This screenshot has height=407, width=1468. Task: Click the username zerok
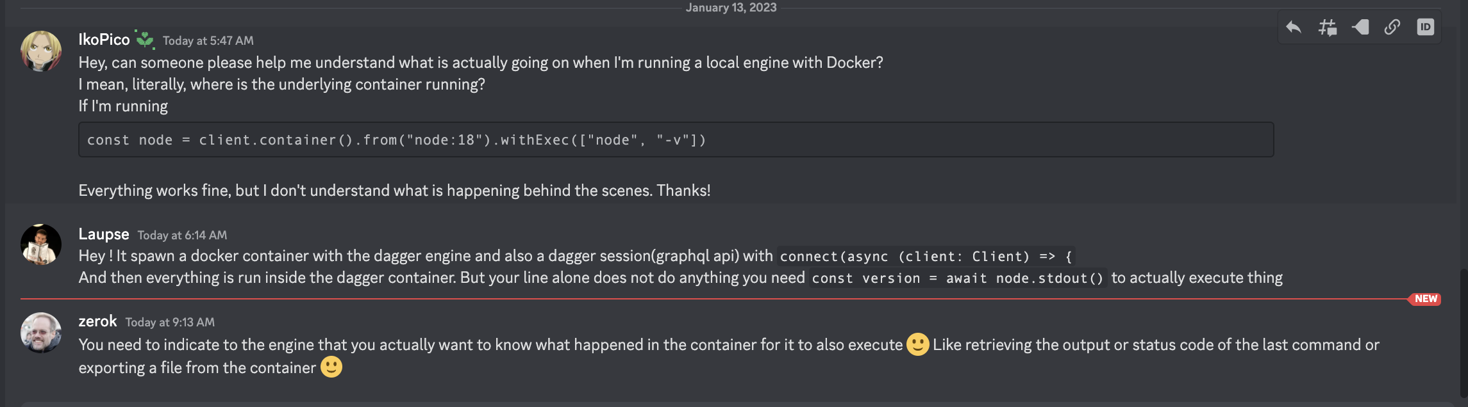[x=96, y=321]
